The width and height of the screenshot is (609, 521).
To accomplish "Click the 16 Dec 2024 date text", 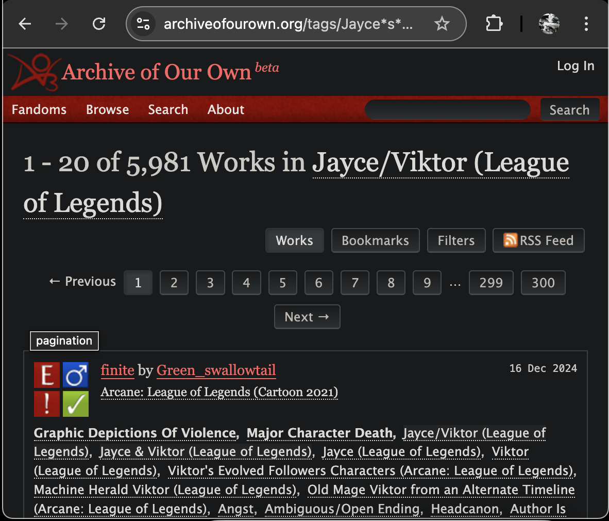I will [543, 368].
